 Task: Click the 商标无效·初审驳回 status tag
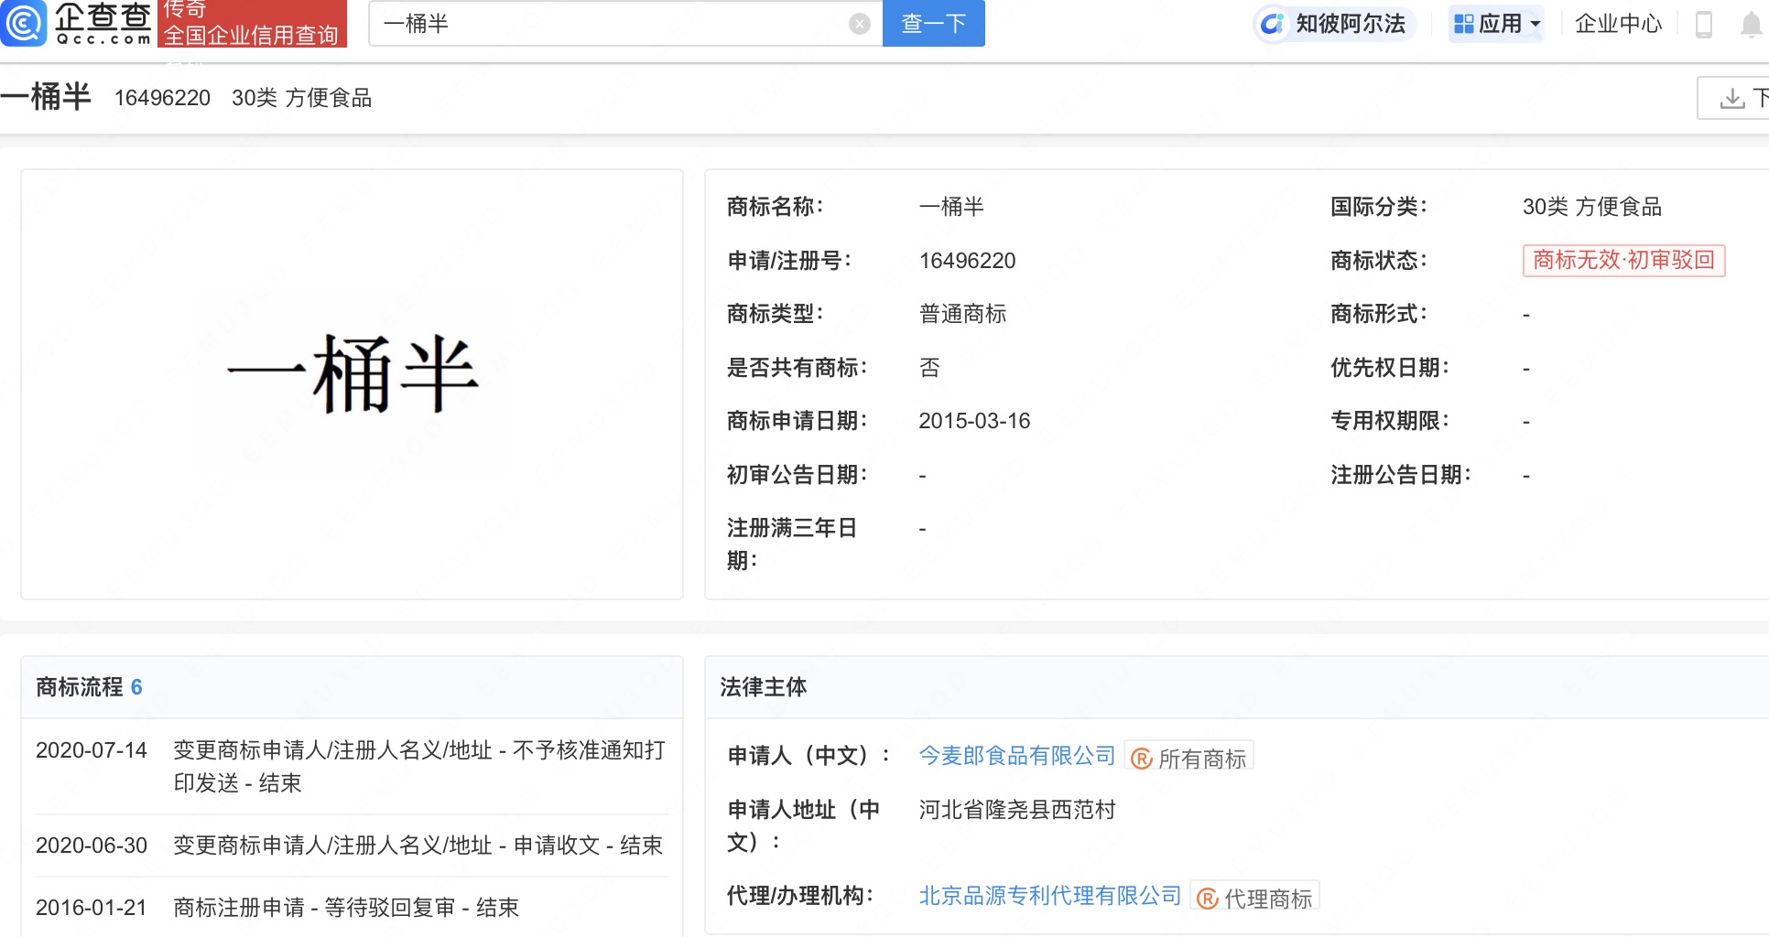coord(1623,260)
